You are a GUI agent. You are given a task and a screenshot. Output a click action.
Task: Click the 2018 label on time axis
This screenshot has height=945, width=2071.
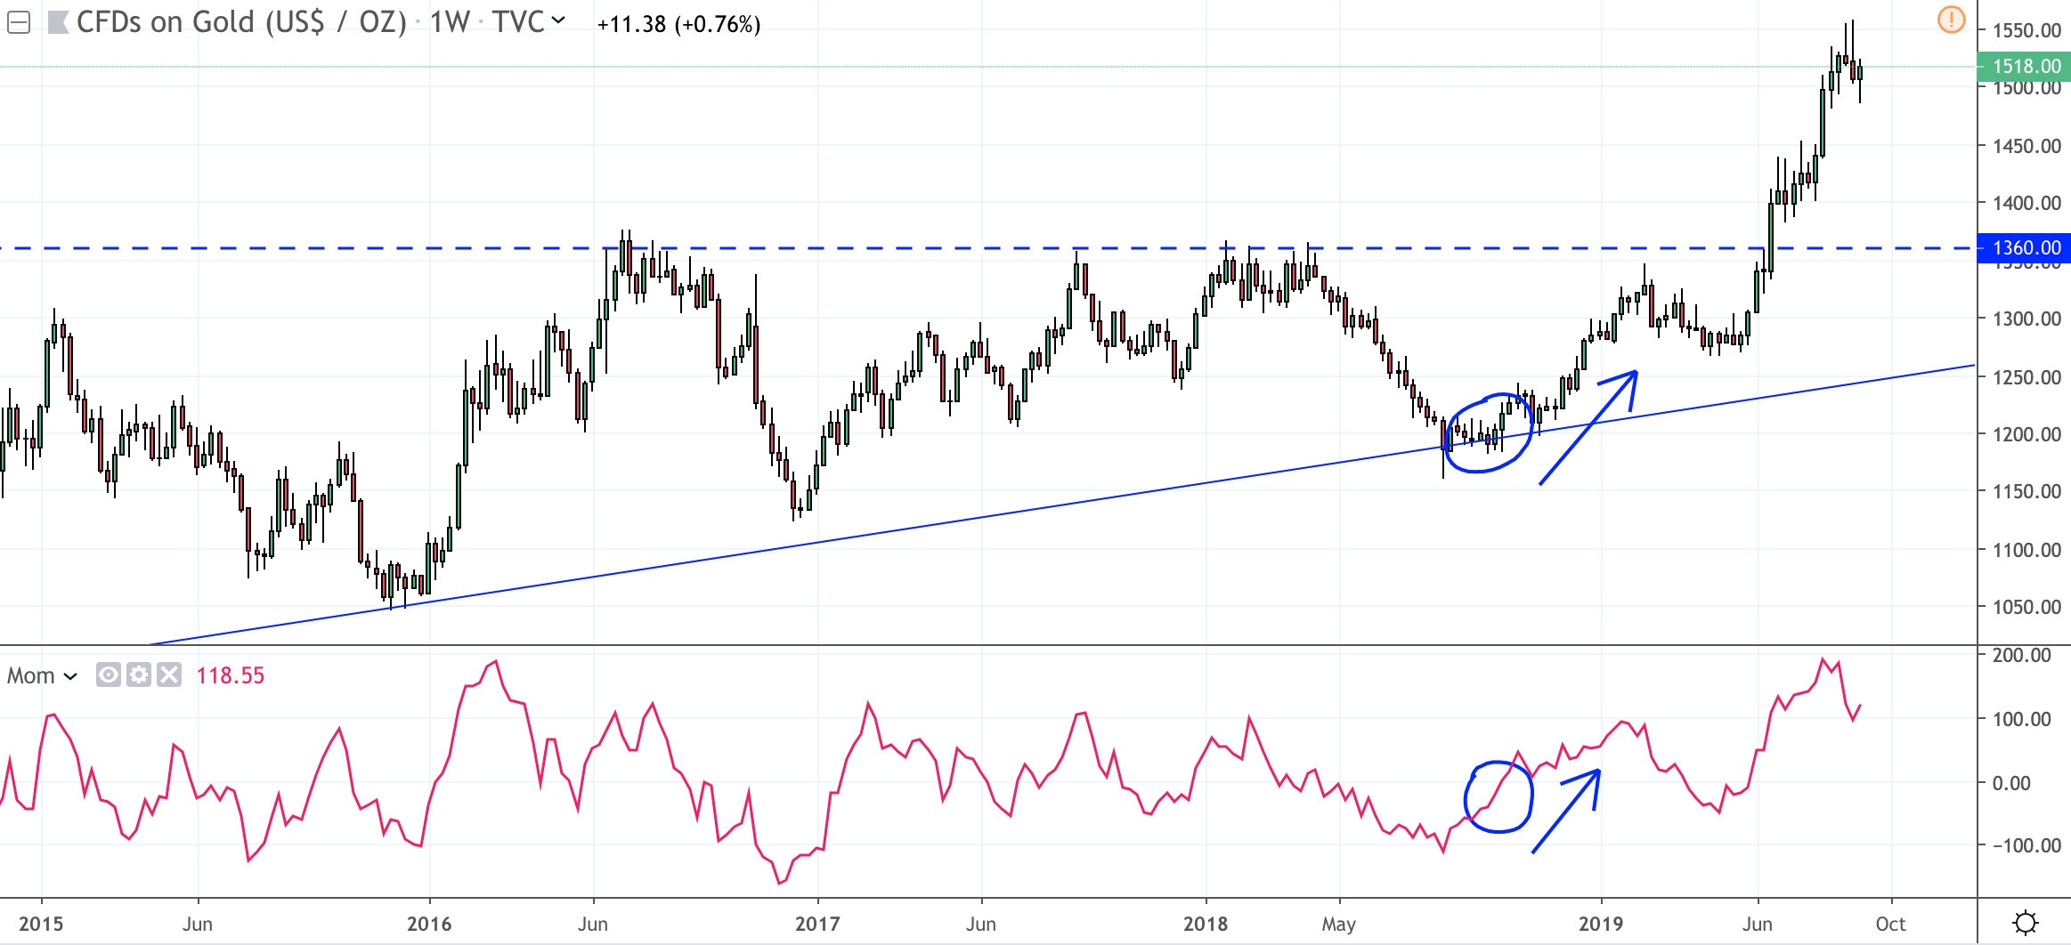tap(1206, 924)
